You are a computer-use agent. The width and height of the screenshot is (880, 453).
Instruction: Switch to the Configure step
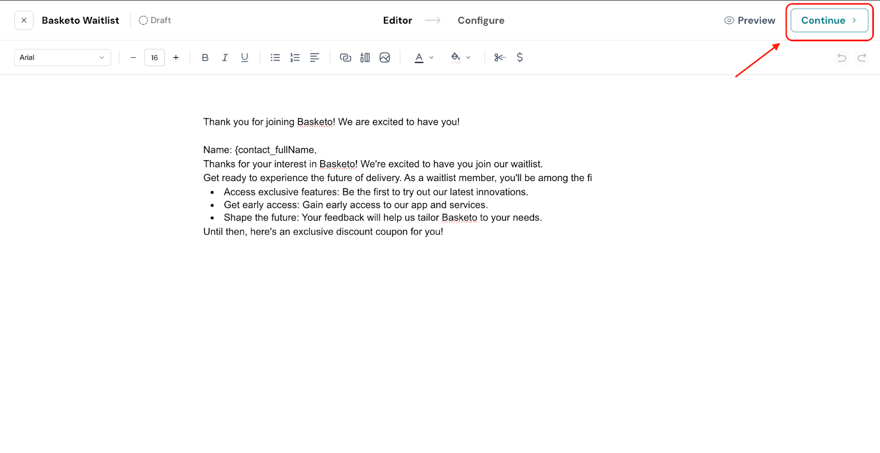click(481, 20)
